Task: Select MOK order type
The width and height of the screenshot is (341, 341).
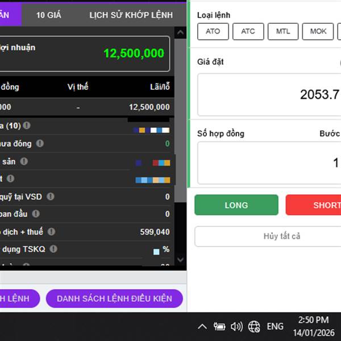Action: coord(318,31)
